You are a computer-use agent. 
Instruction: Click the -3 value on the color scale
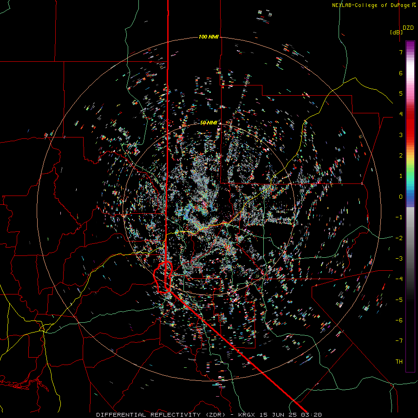click(x=399, y=259)
